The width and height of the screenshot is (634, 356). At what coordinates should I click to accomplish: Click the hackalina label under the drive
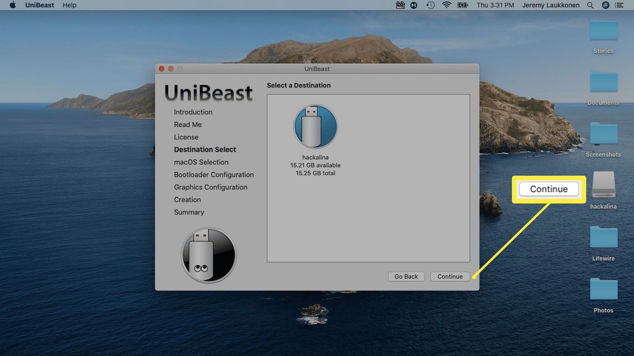(x=316, y=158)
